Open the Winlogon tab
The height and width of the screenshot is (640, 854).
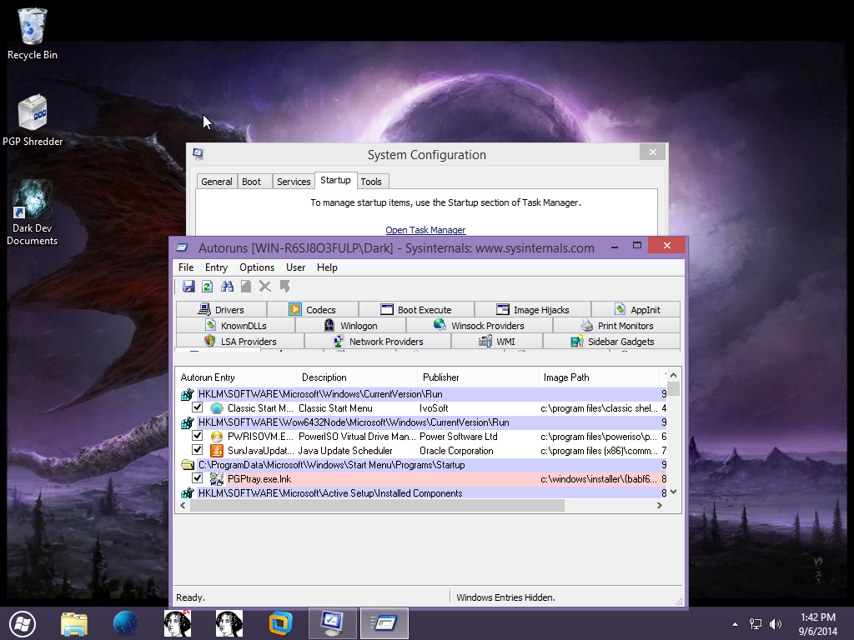click(x=351, y=326)
